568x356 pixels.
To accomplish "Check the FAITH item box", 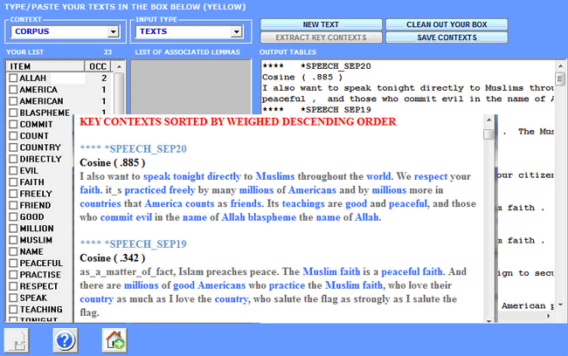I will (x=13, y=182).
